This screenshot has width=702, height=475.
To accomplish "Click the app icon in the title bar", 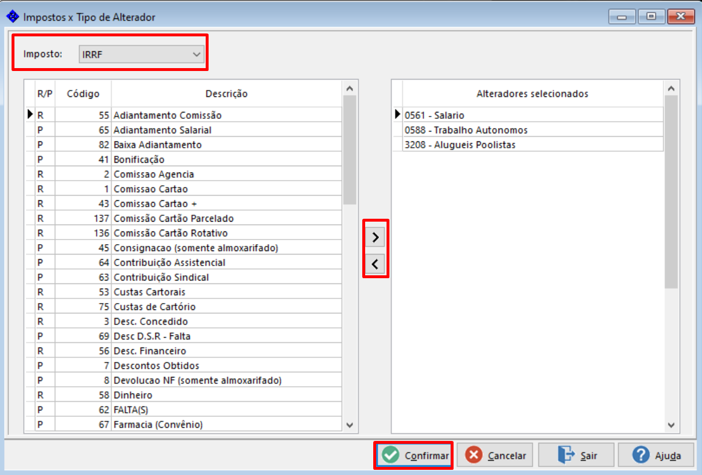I will 12,17.
